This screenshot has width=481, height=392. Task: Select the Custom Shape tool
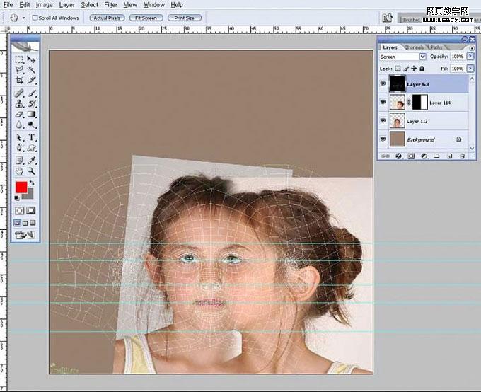(x=31, y=149)
